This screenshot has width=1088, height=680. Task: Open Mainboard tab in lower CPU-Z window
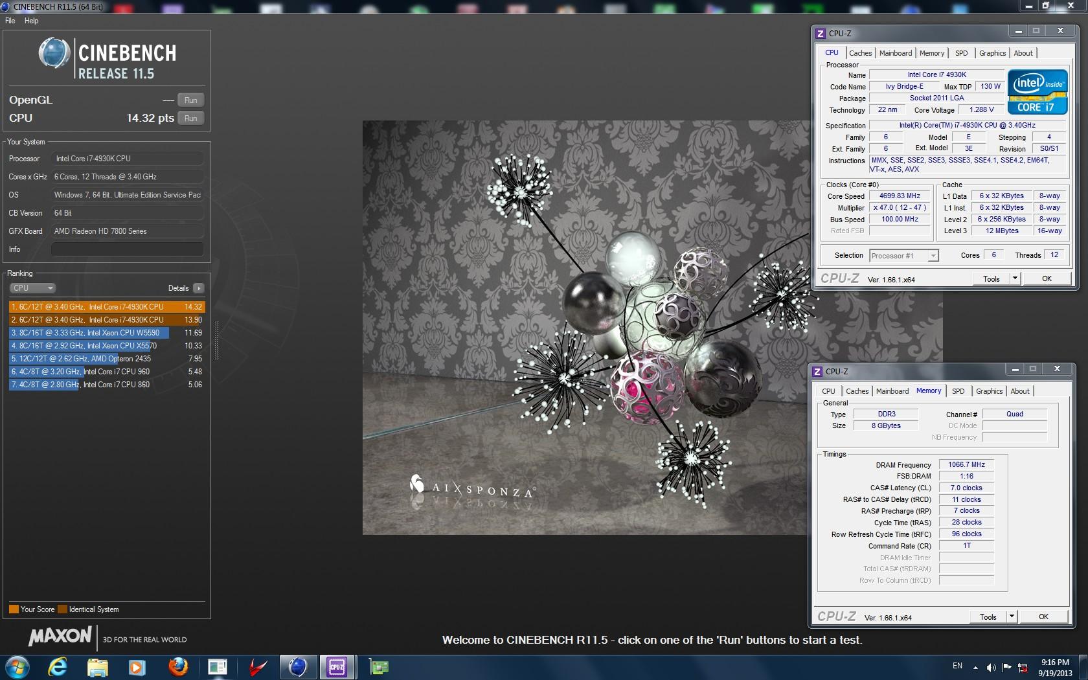pos(892,391)
